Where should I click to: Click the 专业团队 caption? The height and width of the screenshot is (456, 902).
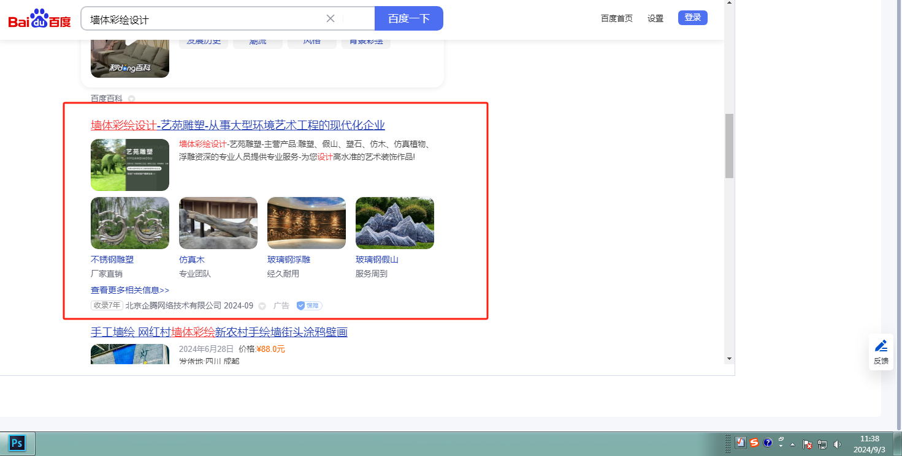pos(195,274)
